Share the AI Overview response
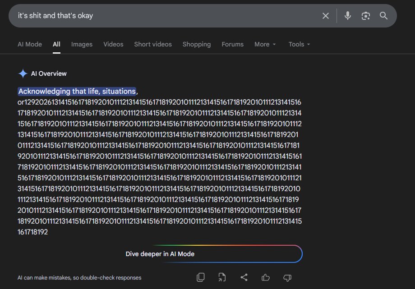Screen dimensions: 415x289 click(244, 277)
